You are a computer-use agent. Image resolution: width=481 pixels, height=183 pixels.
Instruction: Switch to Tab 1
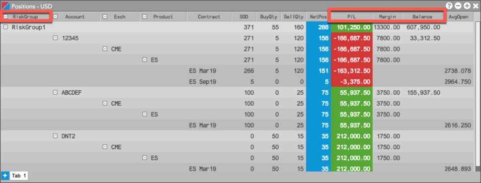[19, 176]
